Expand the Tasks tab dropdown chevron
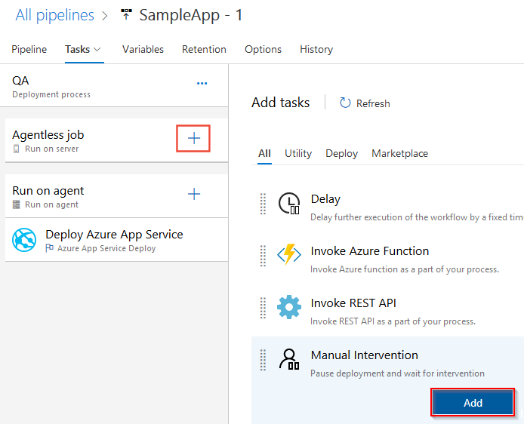Viewport: 524px width, 424px height. pyautogui.click(x=97, y=50)
